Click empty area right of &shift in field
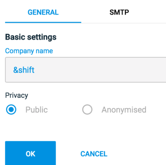The image size is (166, 165). pyautogui.click(x=100, y=70)
